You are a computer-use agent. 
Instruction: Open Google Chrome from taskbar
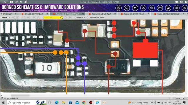[x=84, y=102]
